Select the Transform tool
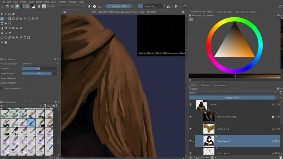 pos(2,24)
